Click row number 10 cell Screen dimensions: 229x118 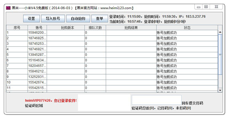(17, 83)
